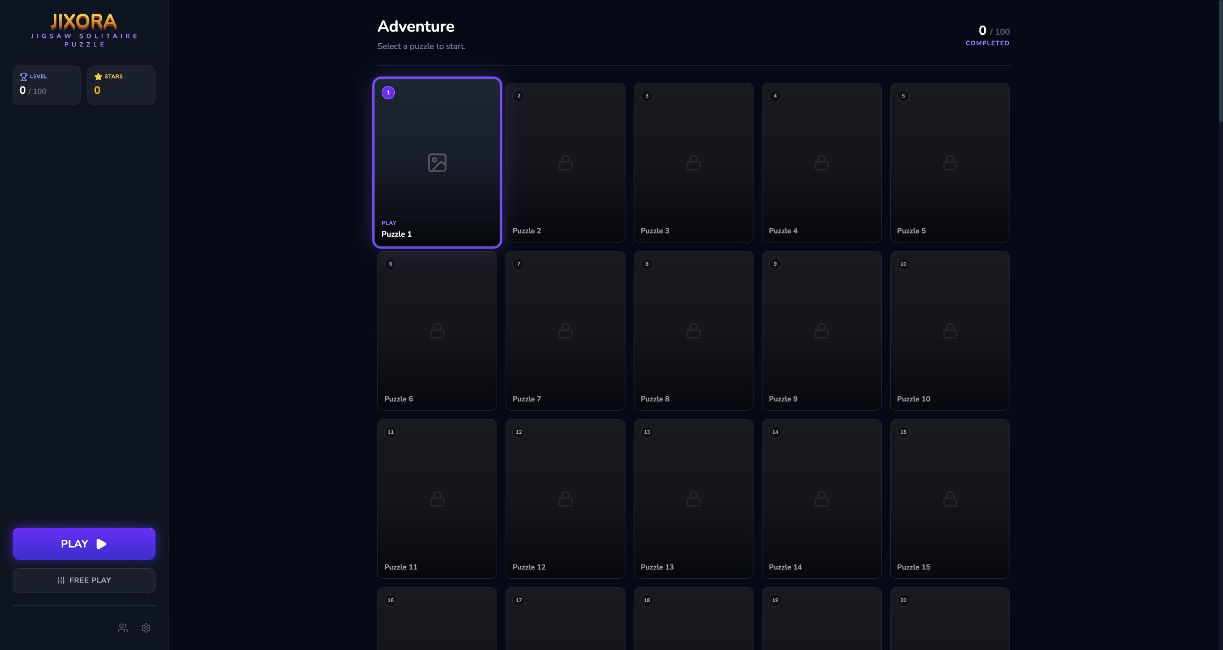The height and width of the screenshot is (650, 1223).
Task: Click the STARS star icon
Action: point(98,76)
